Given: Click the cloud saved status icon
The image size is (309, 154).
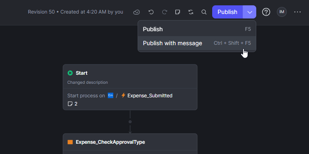Looking at the screenshot, I should click(136, 12).
